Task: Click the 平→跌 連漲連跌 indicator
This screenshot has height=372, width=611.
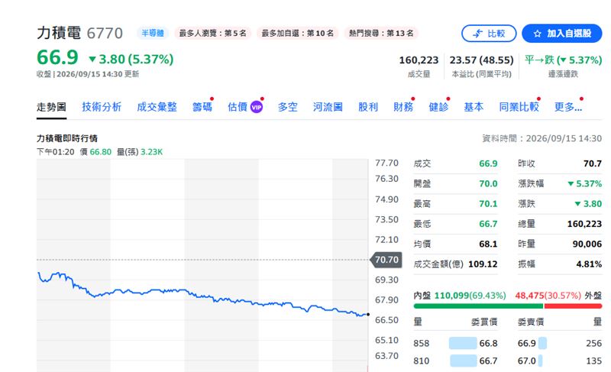Action: click(563, 60)
